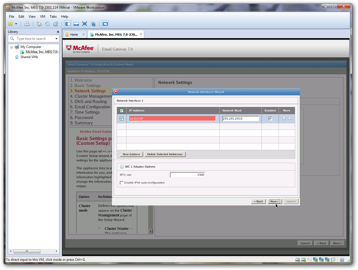Image resolution: width=358 pixels, height=270 pixels.
Task: Click the MTU size field
Action: 187,175
